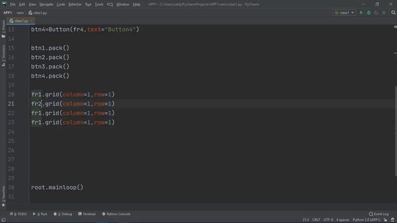
Task: Open the Event Log
Action: (379, 214)
